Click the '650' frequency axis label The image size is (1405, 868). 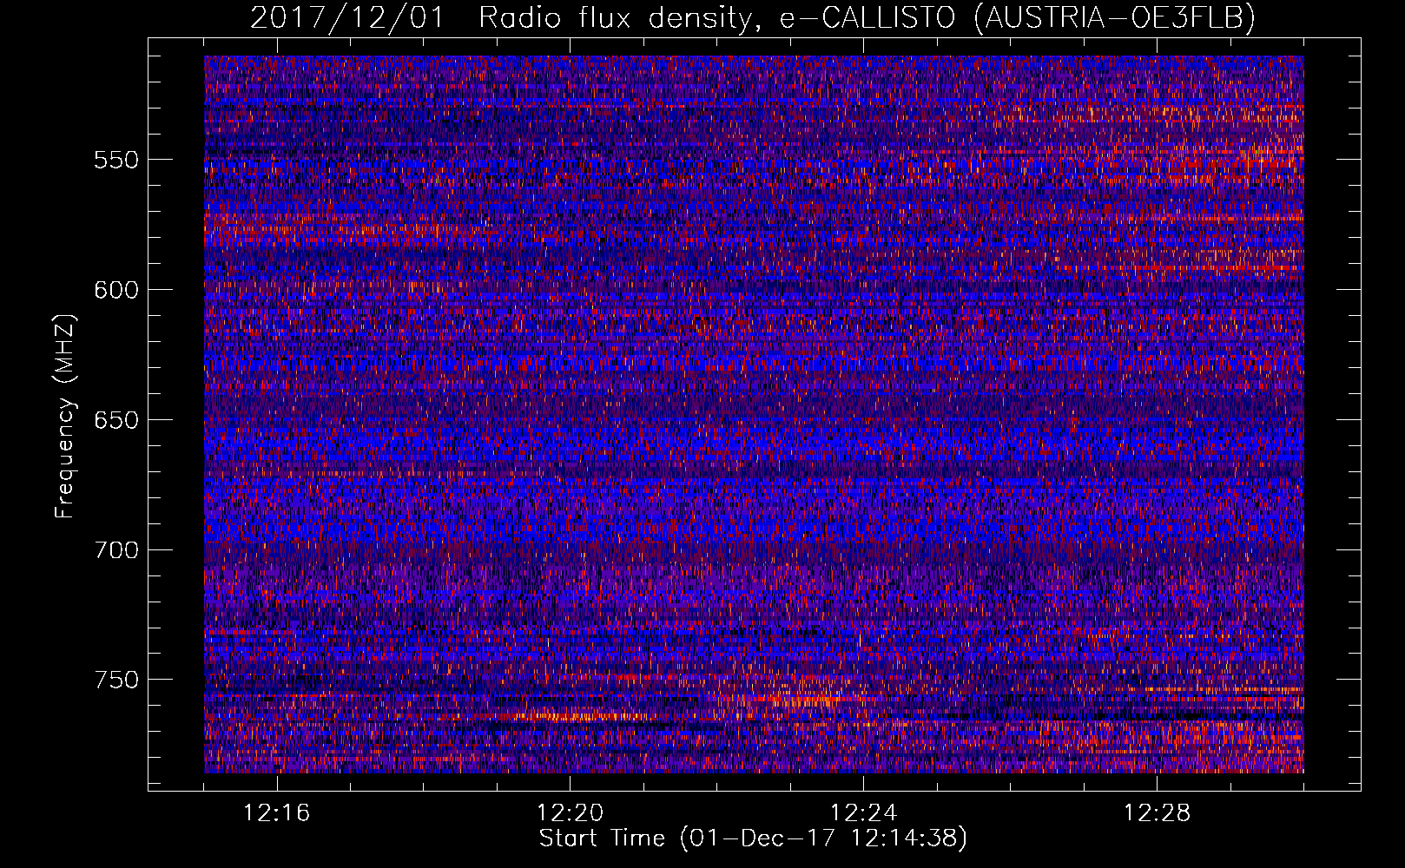coord(116,420)
